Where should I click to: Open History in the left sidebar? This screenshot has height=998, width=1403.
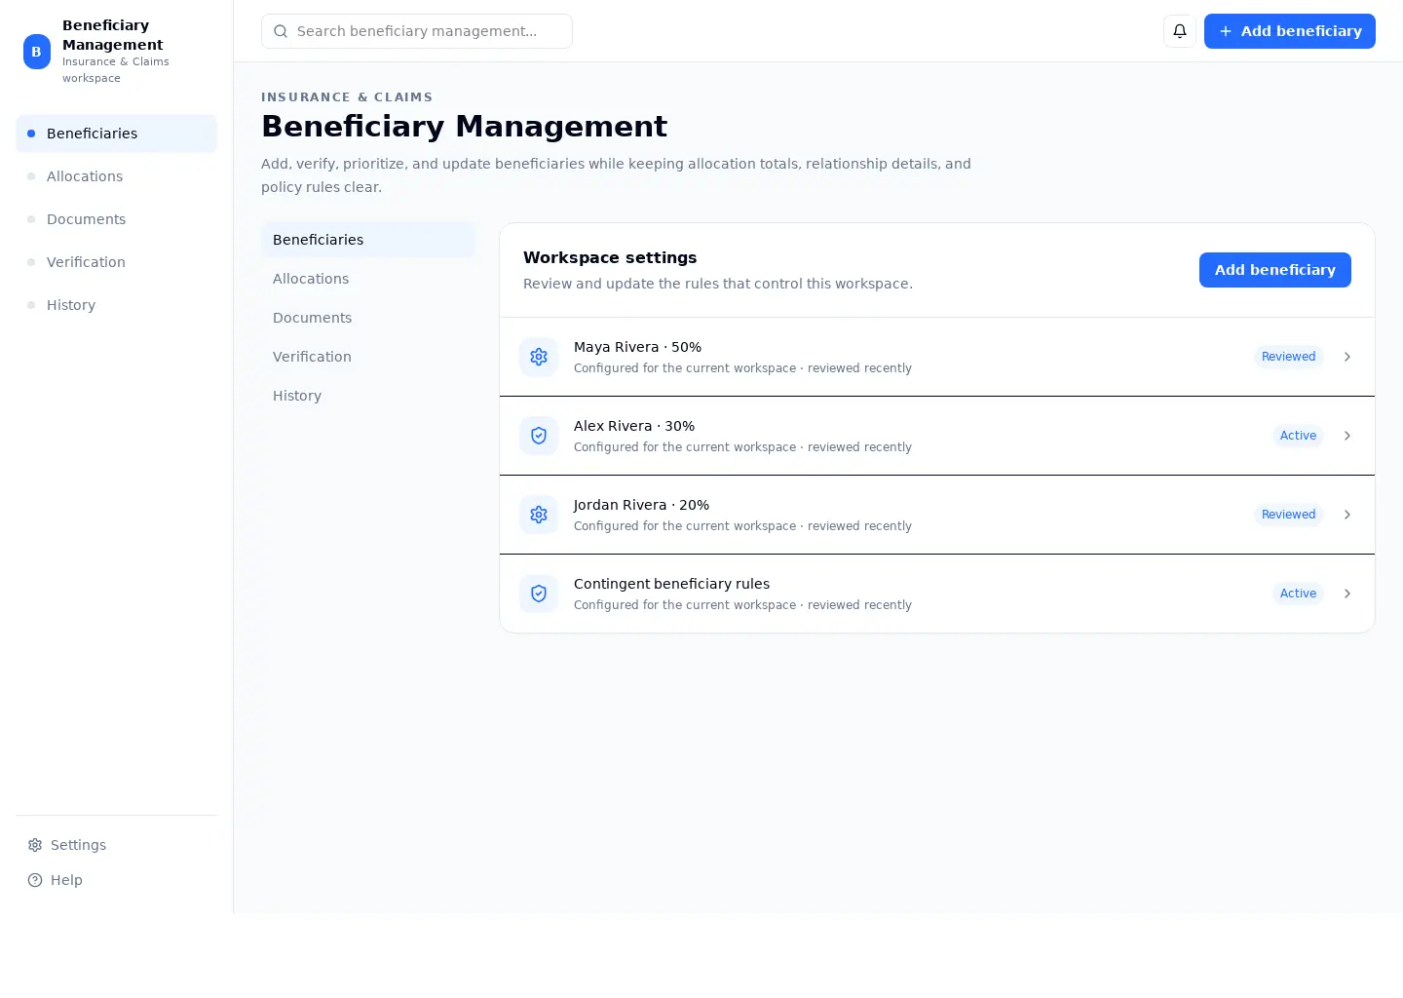pos(116,305)
